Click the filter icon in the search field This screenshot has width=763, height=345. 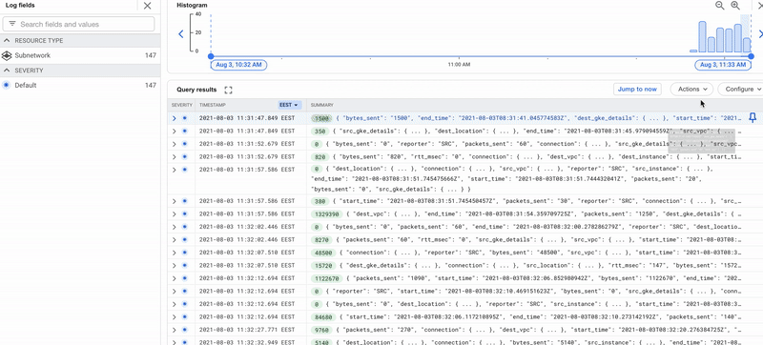(x=12, y=24)
